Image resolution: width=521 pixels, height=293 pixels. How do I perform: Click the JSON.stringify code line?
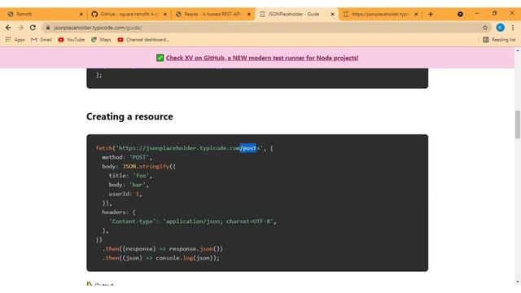pos(139,166)
